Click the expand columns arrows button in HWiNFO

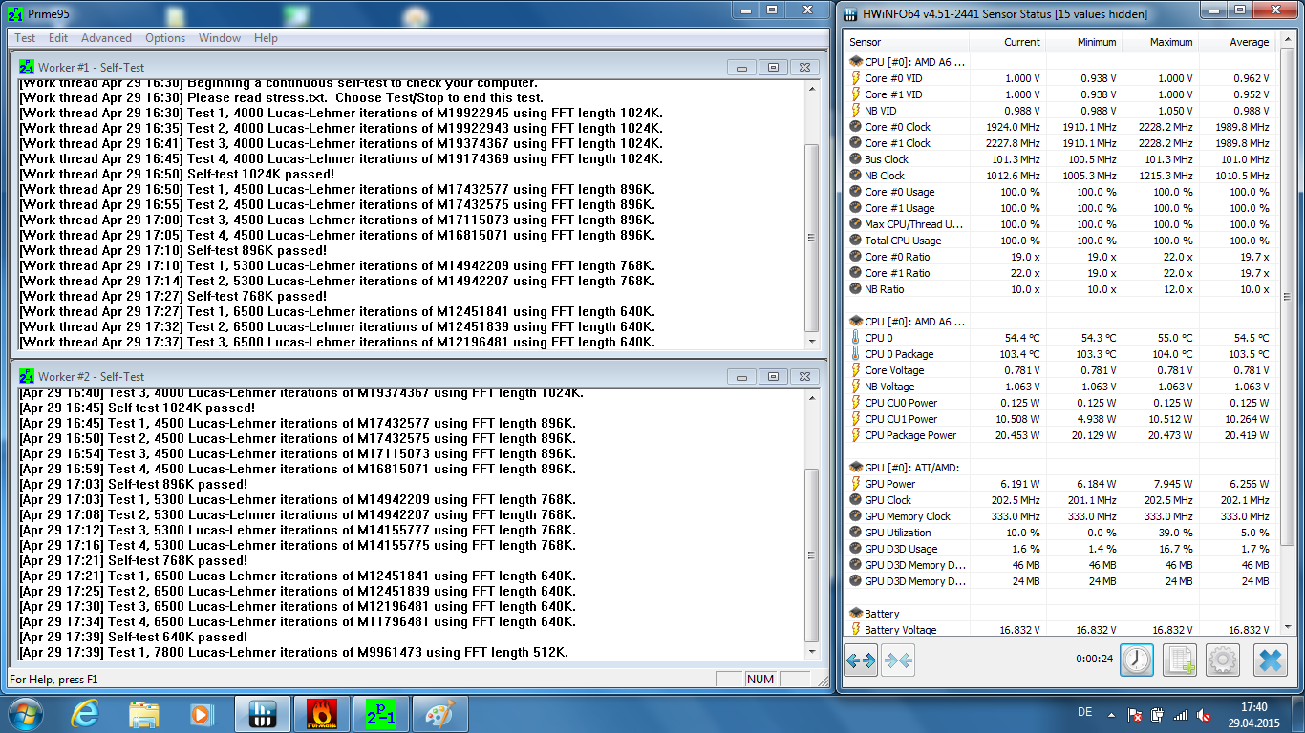point(861,660)
